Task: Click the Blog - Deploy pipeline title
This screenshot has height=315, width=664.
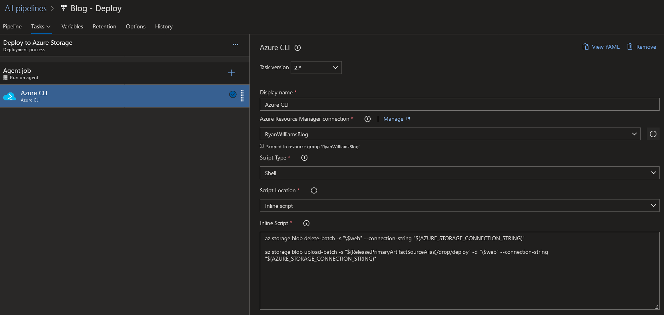Action: 96,8
